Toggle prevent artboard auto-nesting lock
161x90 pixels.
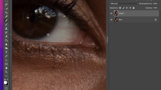coord(130,8)
